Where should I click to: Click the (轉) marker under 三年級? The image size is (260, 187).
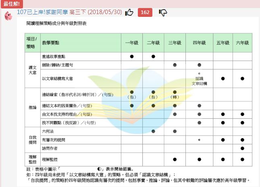175,97
